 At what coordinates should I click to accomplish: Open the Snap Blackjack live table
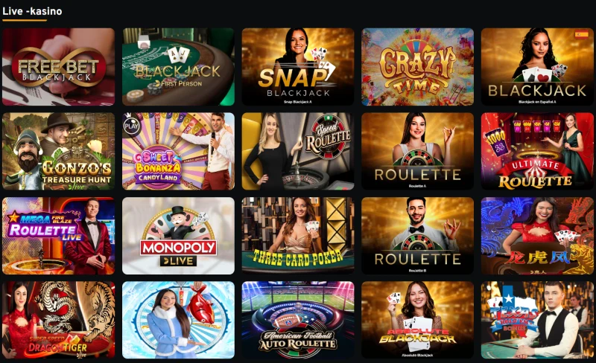point(298,67)
